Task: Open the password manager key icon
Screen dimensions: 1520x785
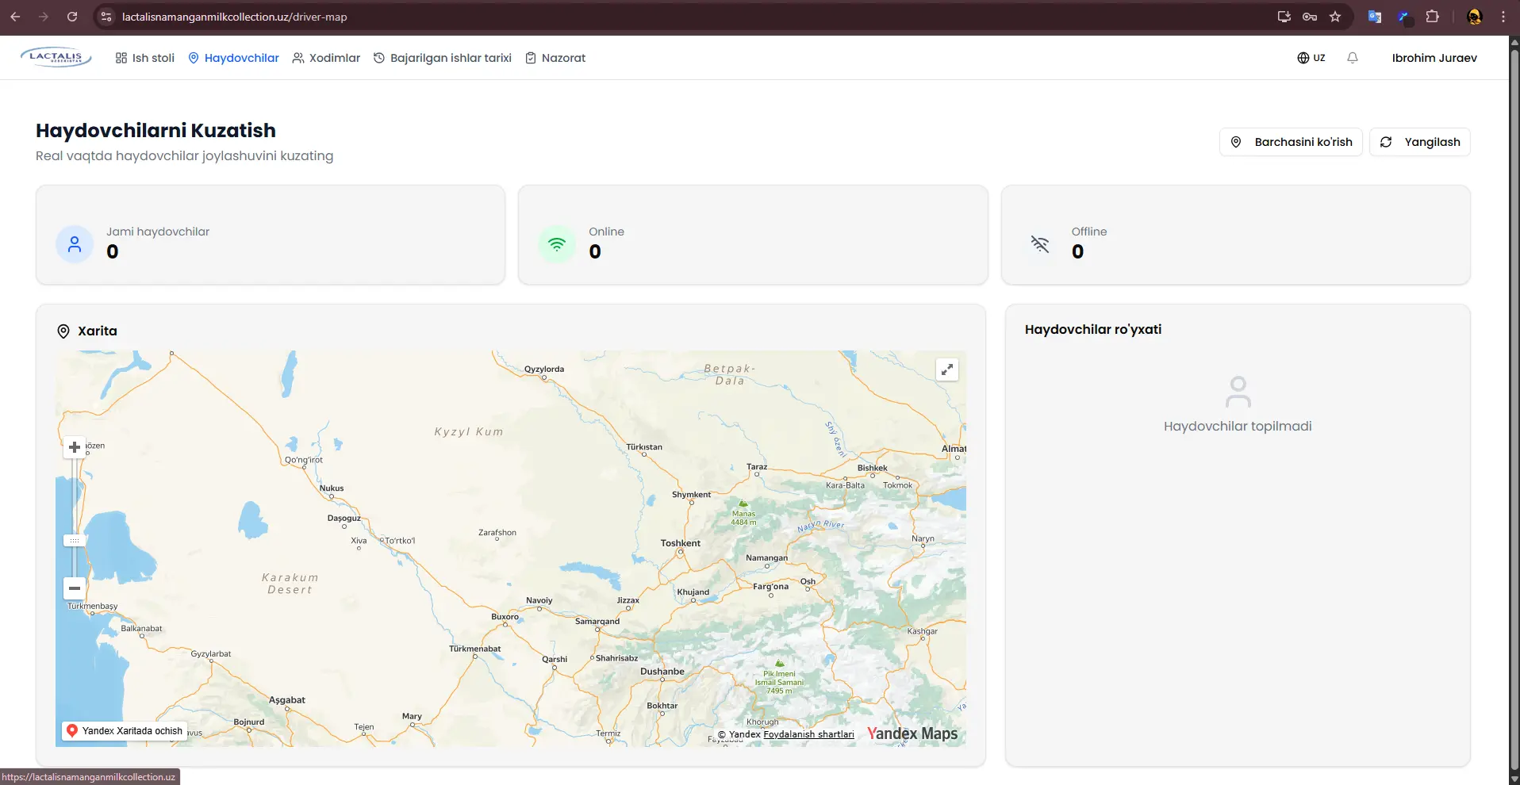Action: tap(1310, 17)
